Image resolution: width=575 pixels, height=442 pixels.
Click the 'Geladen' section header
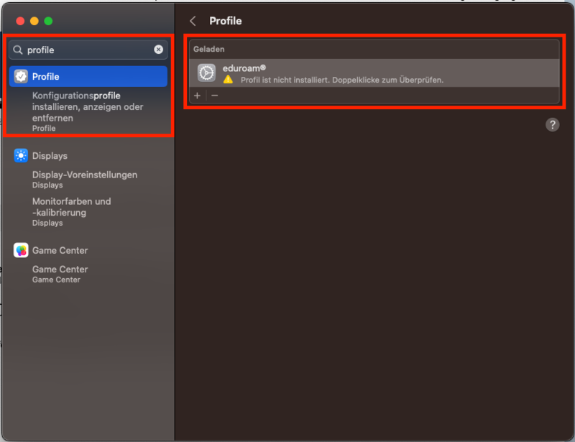[208, 49]
